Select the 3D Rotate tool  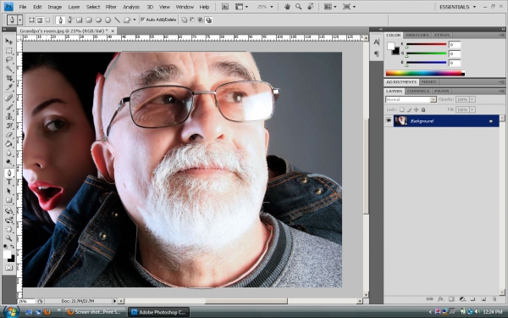[x=8, y=211]
